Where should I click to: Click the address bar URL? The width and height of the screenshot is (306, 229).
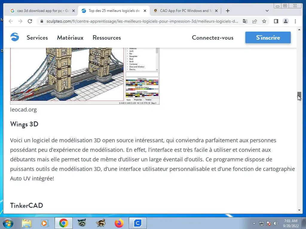142,21
